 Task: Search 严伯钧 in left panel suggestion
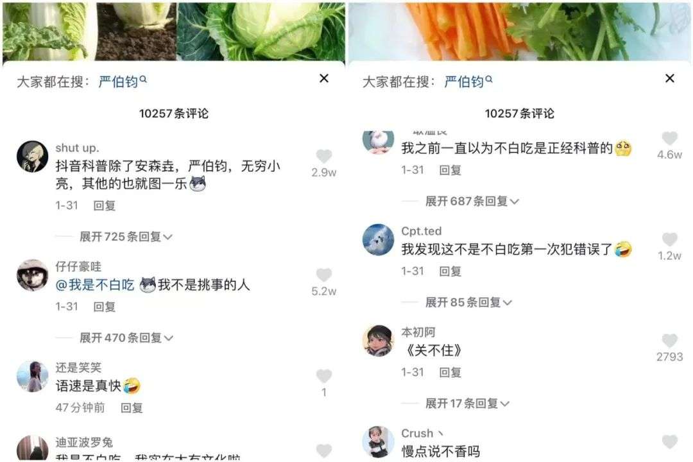123,81
